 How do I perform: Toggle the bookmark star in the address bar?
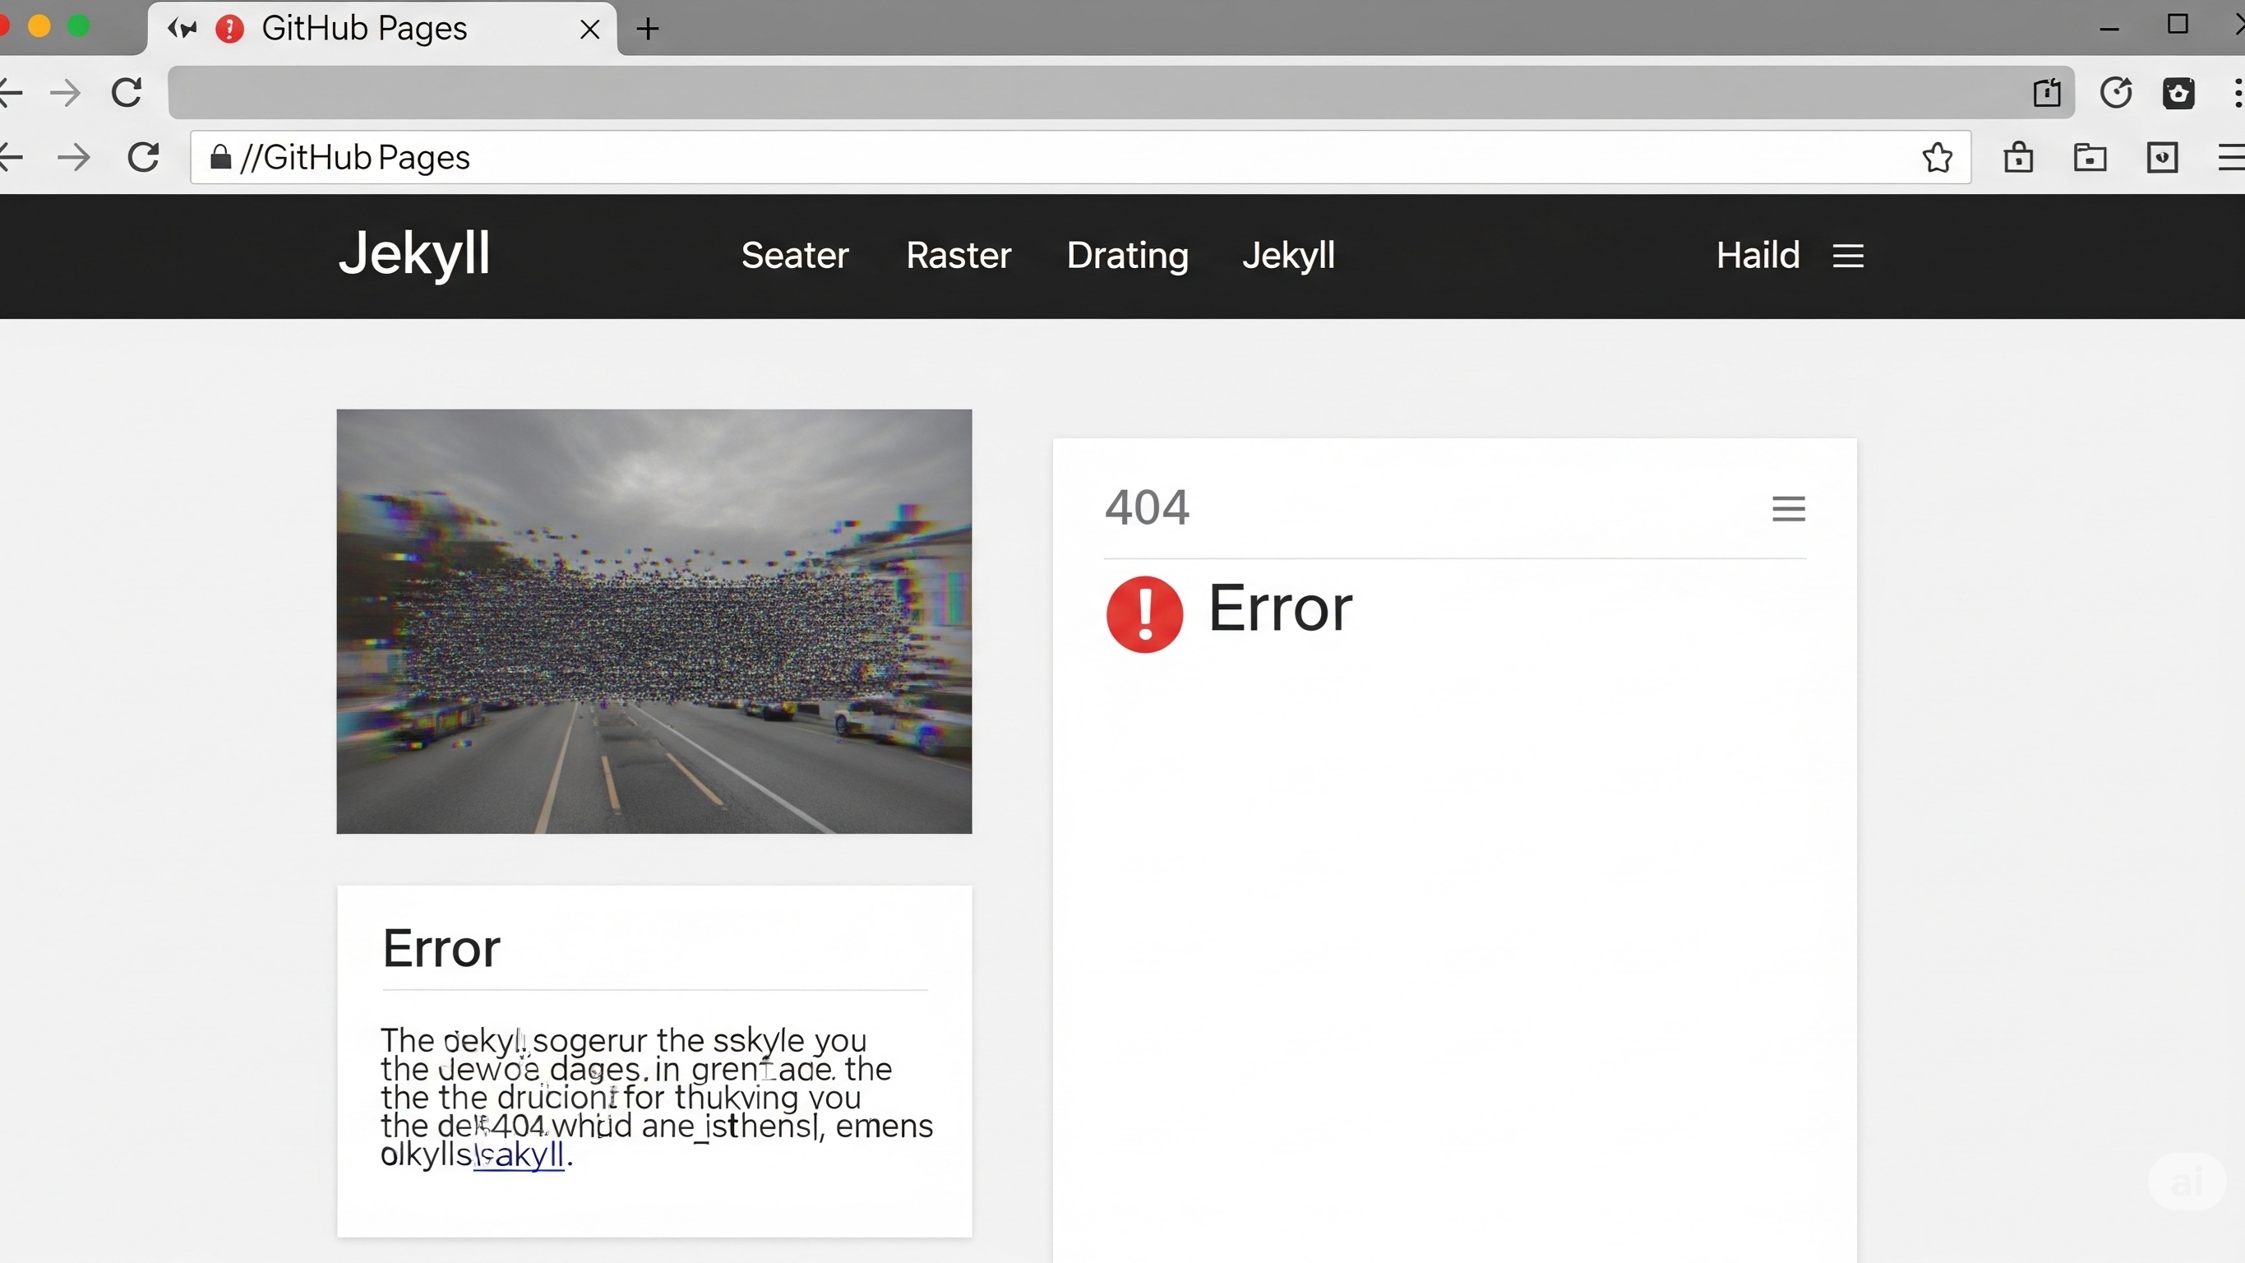tap(1937, 157)
